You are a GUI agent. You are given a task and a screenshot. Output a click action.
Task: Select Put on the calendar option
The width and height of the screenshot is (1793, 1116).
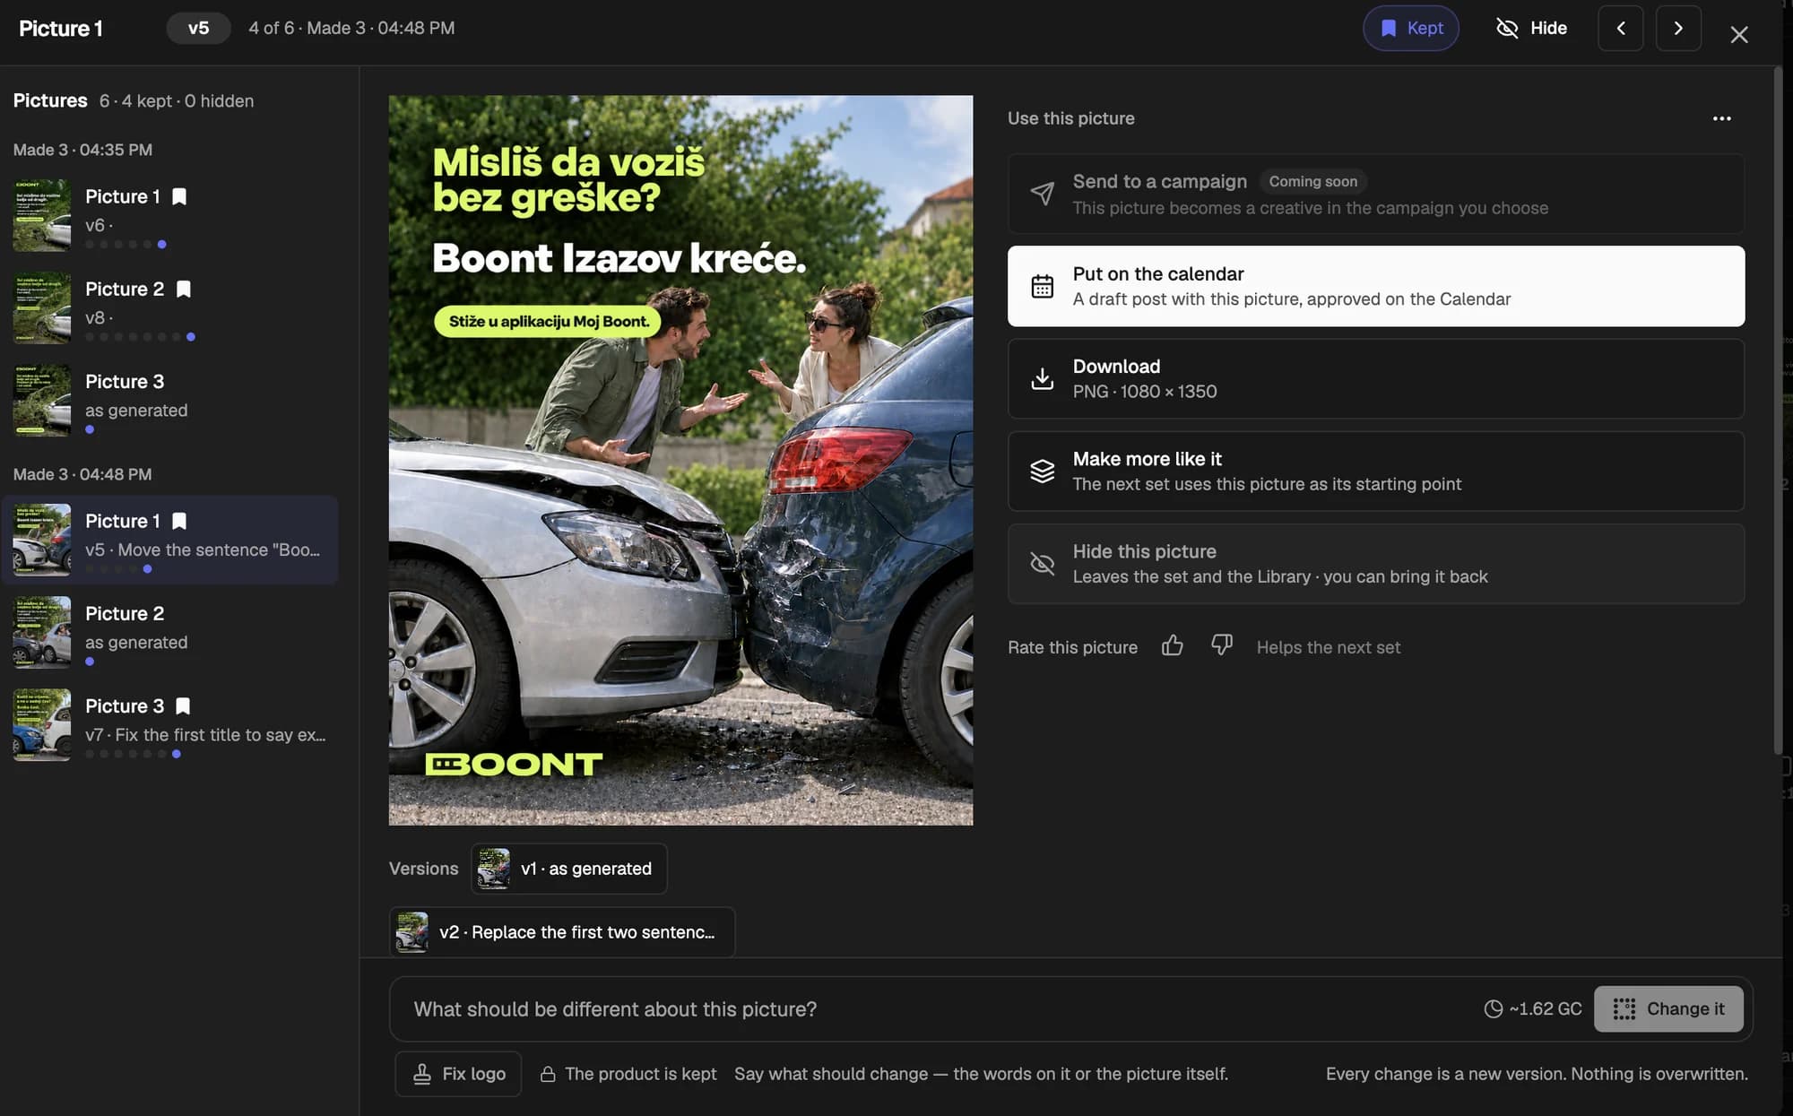click(1376, 286)
